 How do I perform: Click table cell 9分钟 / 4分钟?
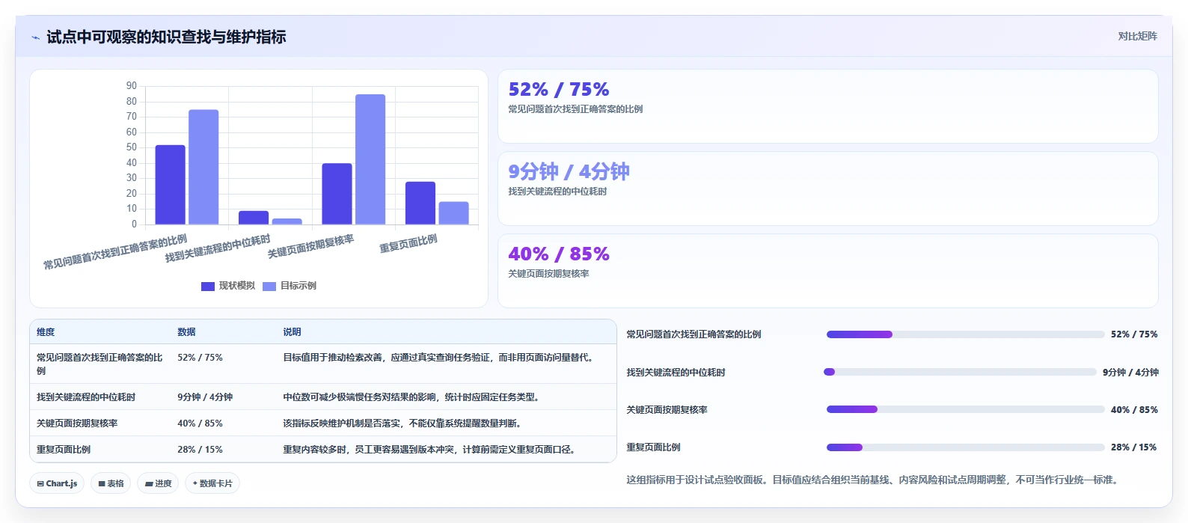[x=205, y=397]
